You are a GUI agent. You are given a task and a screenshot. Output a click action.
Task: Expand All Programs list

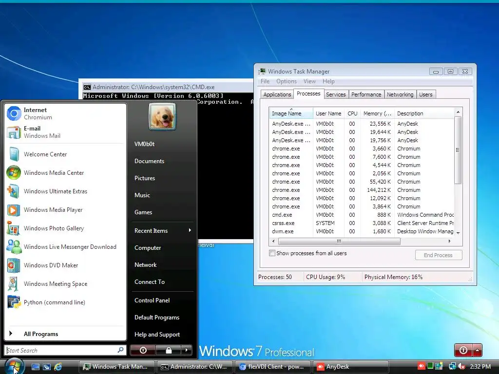pyautogui.click(x=65, y=334)
